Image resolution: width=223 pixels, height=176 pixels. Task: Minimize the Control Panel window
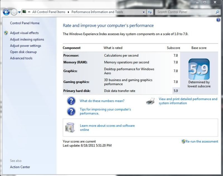[x=197, y=3]
